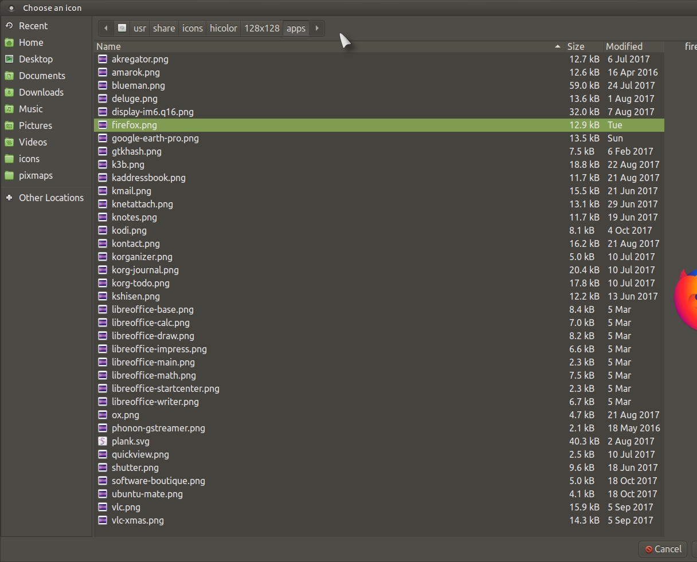The image size is (697, 562).
Task: Select the Pictures sidebar folder
Action: coord(35,125)
